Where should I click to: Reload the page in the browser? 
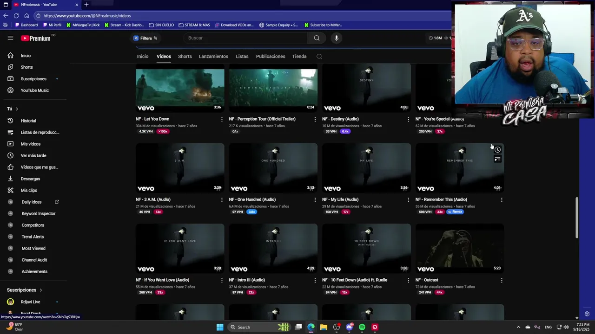pos(16,15)
